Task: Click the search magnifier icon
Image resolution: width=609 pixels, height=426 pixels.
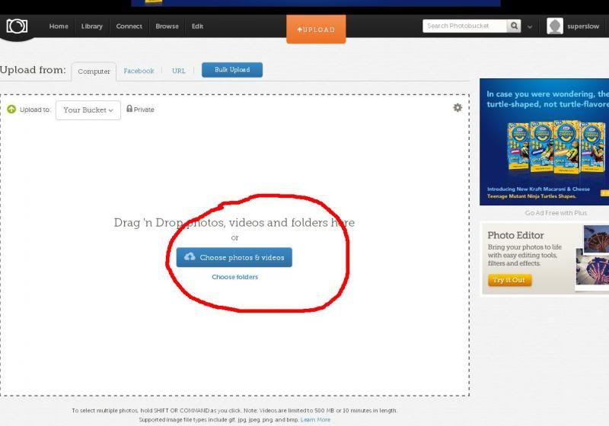Action: click(514, 26)
